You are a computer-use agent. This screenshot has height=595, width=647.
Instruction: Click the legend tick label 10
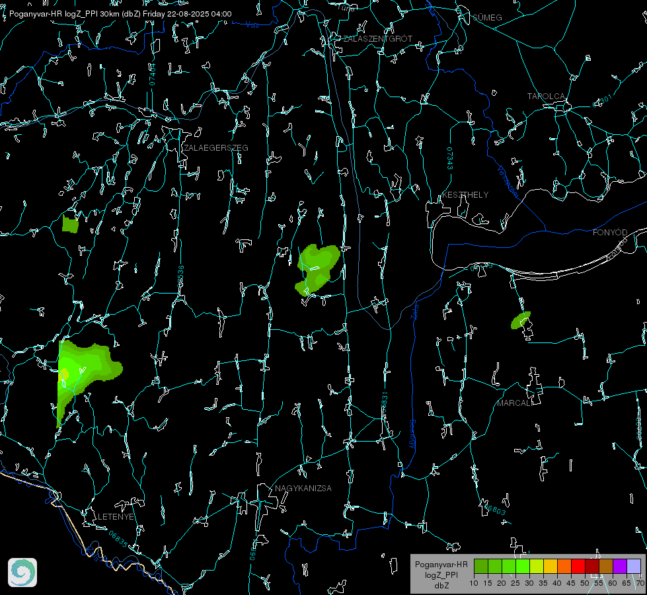click(x=474, y=584)
